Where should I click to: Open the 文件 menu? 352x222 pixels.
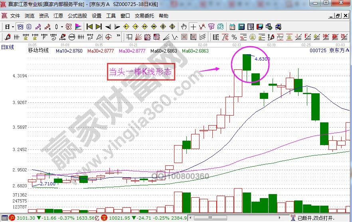click(15, 16)
